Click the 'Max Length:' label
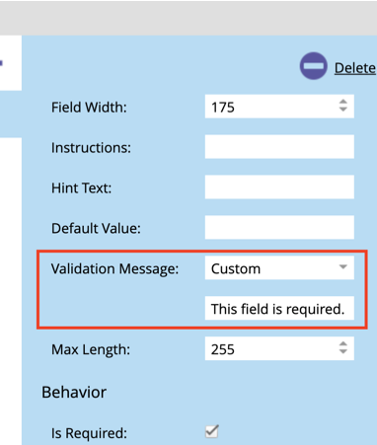This screenshot has height=445, width=377. click(91, 349)
